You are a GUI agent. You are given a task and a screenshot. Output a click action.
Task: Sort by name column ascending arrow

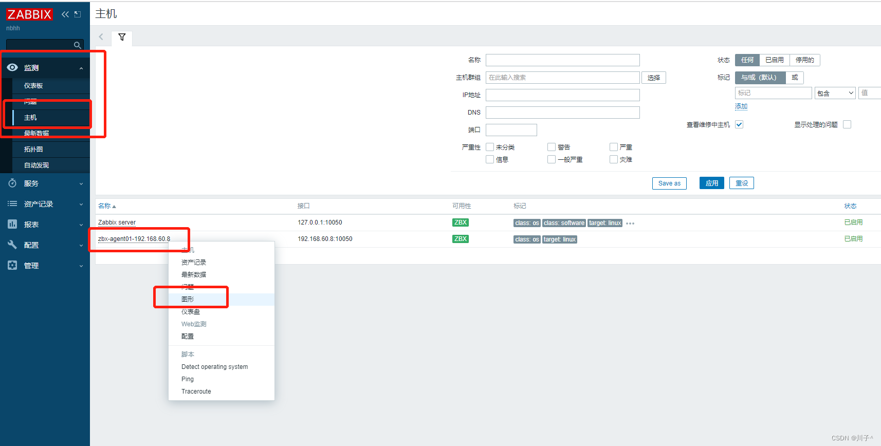point(114,207)
